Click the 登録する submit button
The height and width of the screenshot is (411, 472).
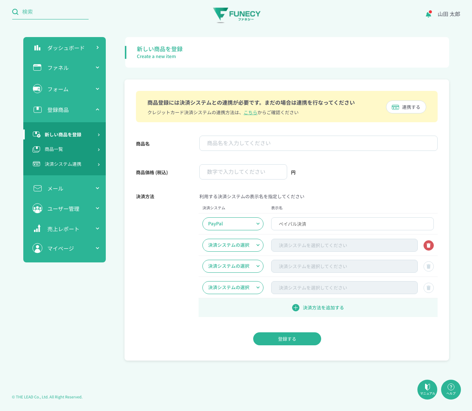[x=287, y=339]
